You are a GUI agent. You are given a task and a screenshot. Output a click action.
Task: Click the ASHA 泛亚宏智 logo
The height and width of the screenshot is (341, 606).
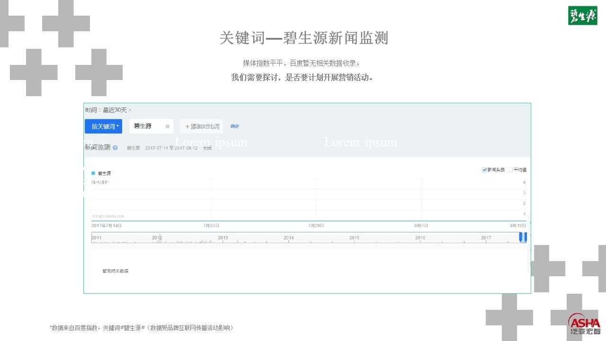(x=585, y=324)
